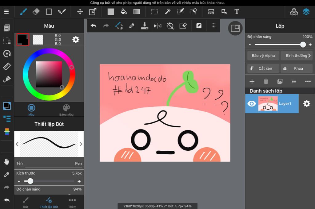Increase Kích thước brush size plus

(x=79, y=181)
